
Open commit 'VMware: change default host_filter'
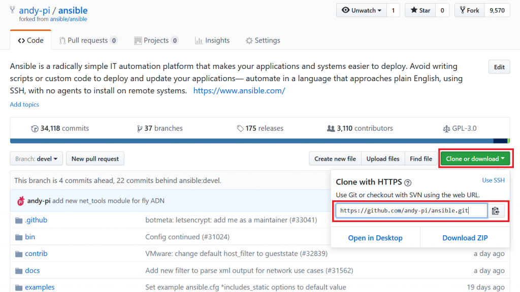[x=236, y=254]
